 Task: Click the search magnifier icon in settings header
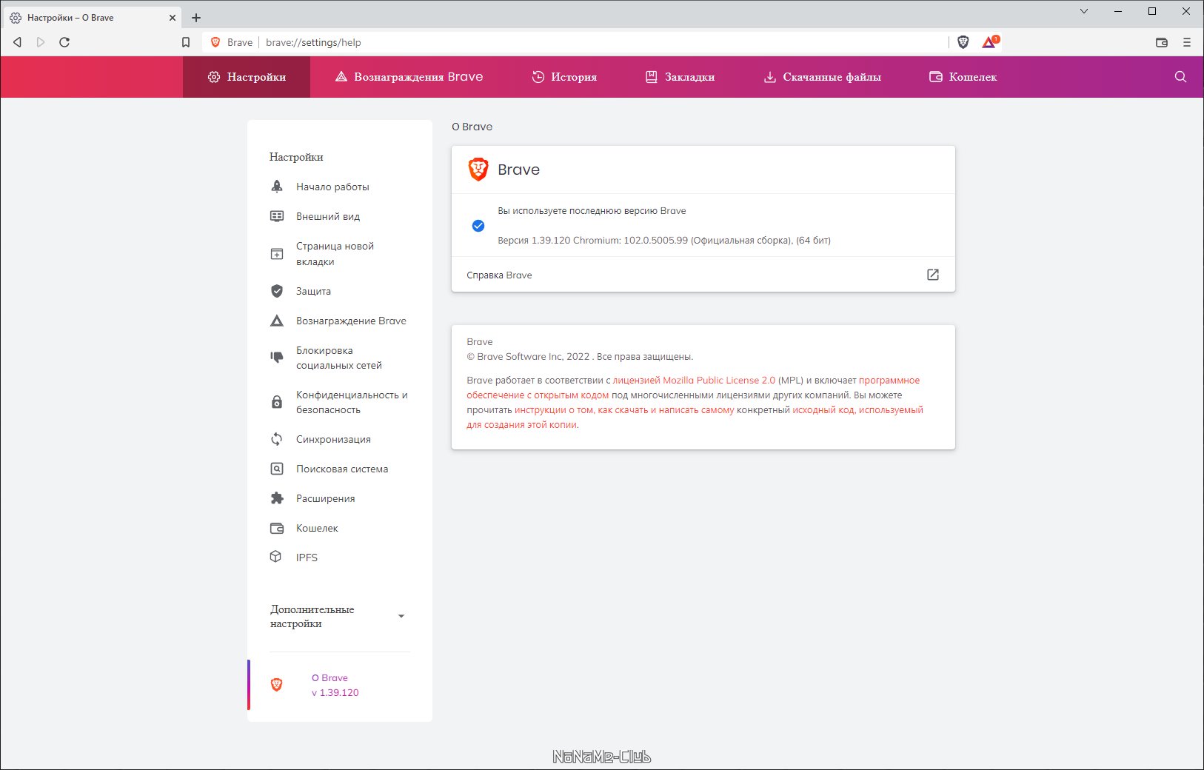coord(1180,77)
